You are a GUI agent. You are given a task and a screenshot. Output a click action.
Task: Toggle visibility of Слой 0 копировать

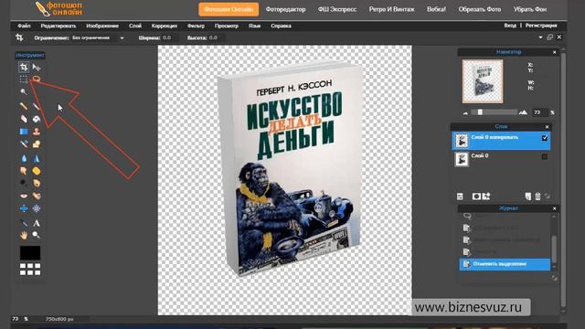[545, 138]
